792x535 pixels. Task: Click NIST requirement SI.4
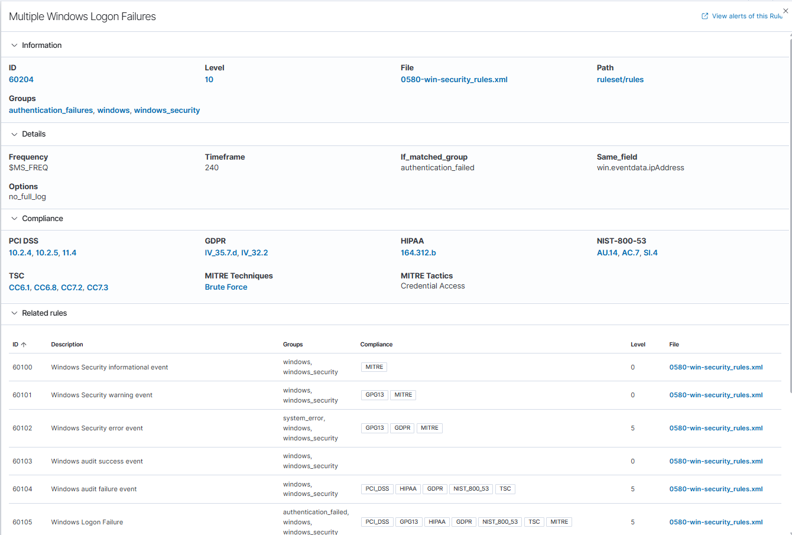coord(650,253)
